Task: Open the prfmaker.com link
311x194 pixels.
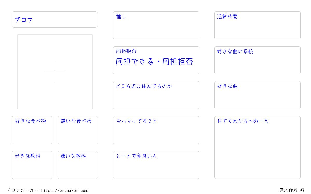Action: (x=64, y=191)
